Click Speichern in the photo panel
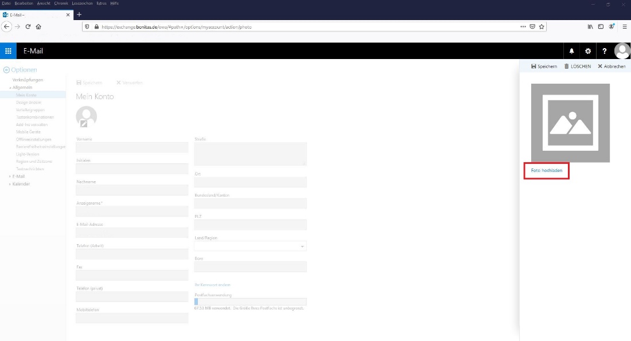Image resolution: width=631 pixels, height=341 pixels. coord(544,66)
